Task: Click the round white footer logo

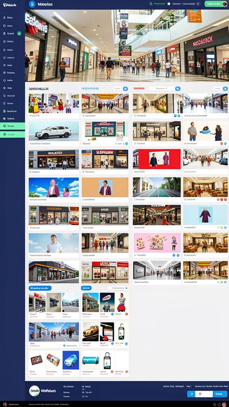Action: (x=34, y=391)
